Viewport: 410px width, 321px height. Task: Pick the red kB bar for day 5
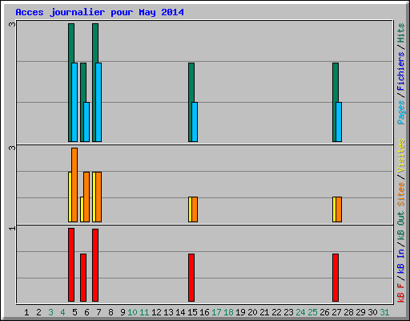71,265
